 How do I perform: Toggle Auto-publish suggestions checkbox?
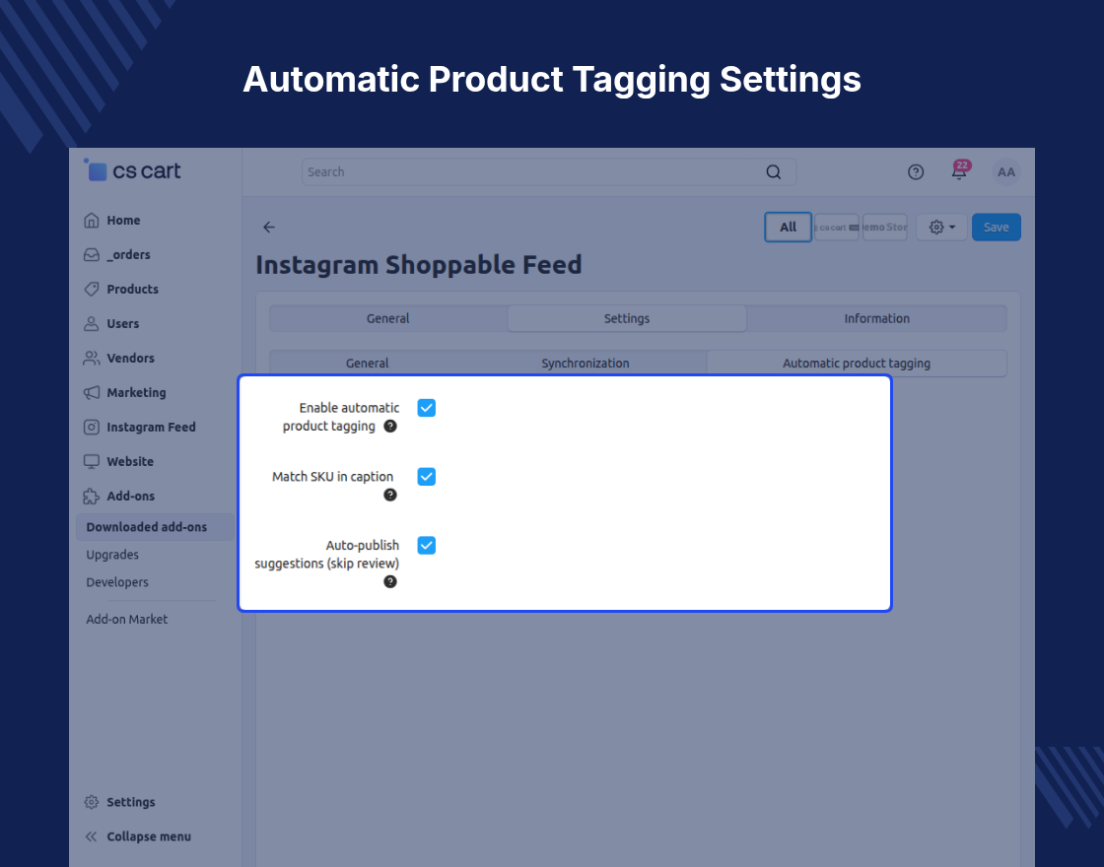coord(427,546)
